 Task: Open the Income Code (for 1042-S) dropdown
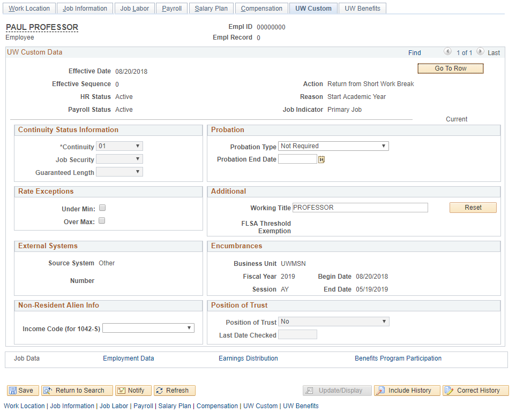[148, 328]
